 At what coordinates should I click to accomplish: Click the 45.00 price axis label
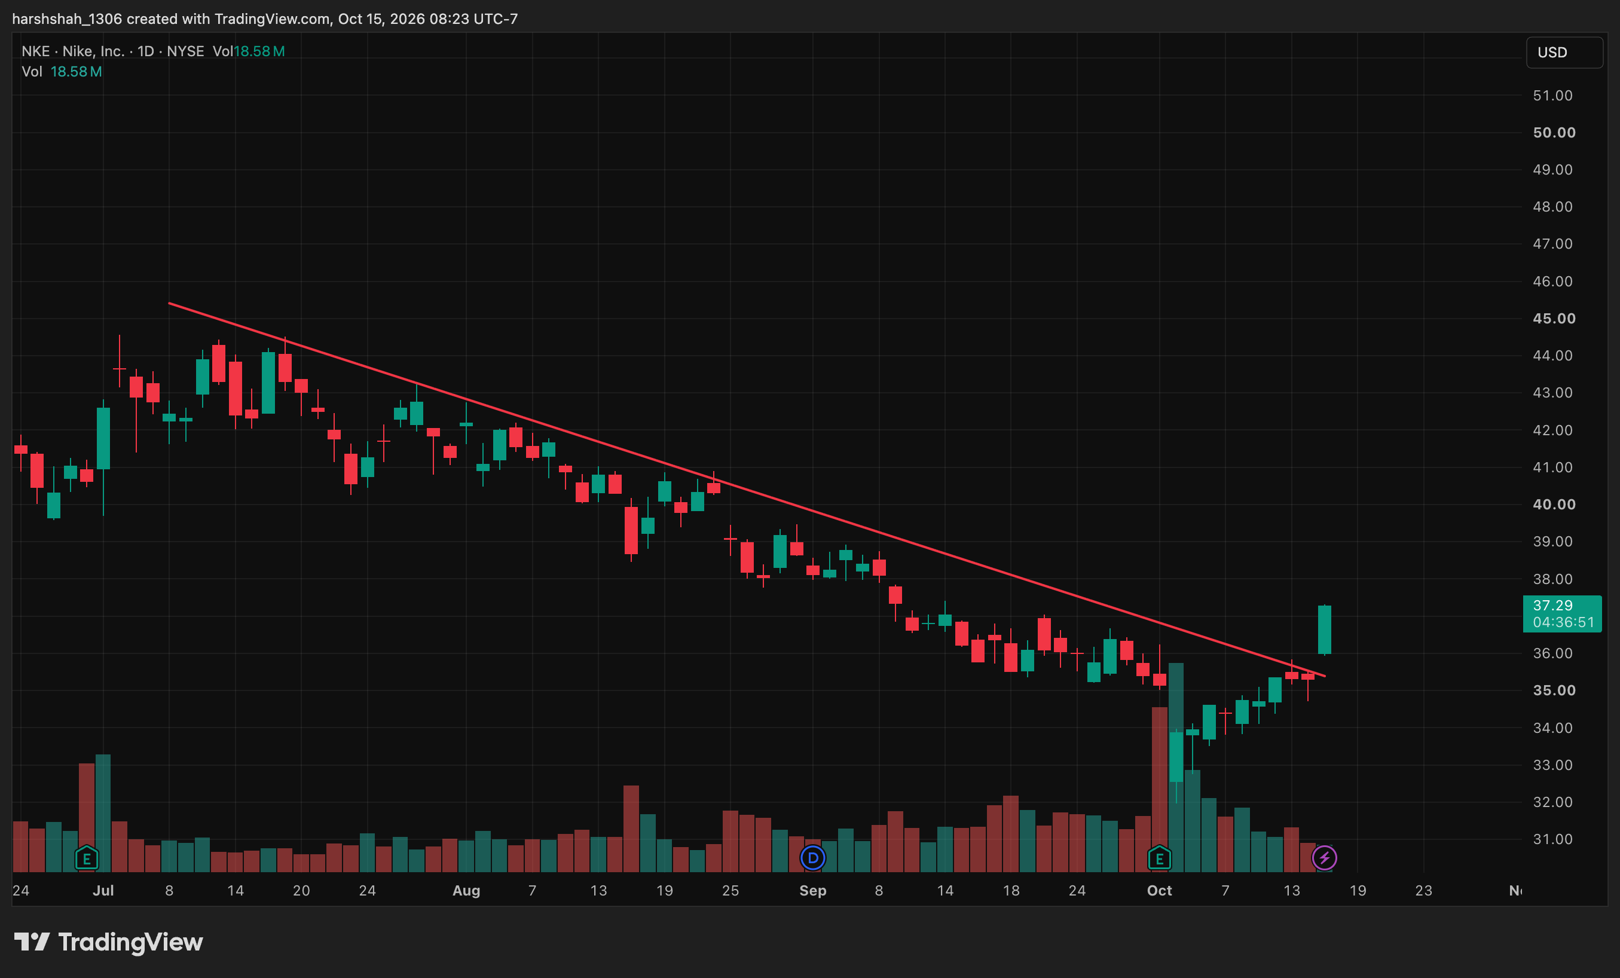tap(1554, 318)
